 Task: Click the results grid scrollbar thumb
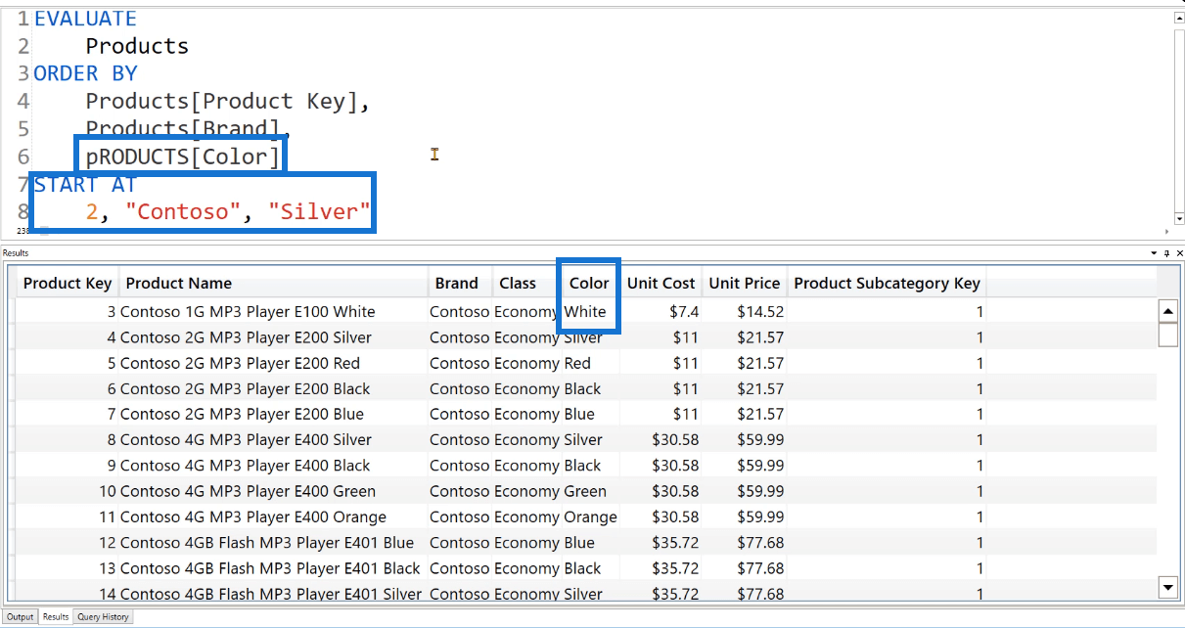click(1167, 335)
